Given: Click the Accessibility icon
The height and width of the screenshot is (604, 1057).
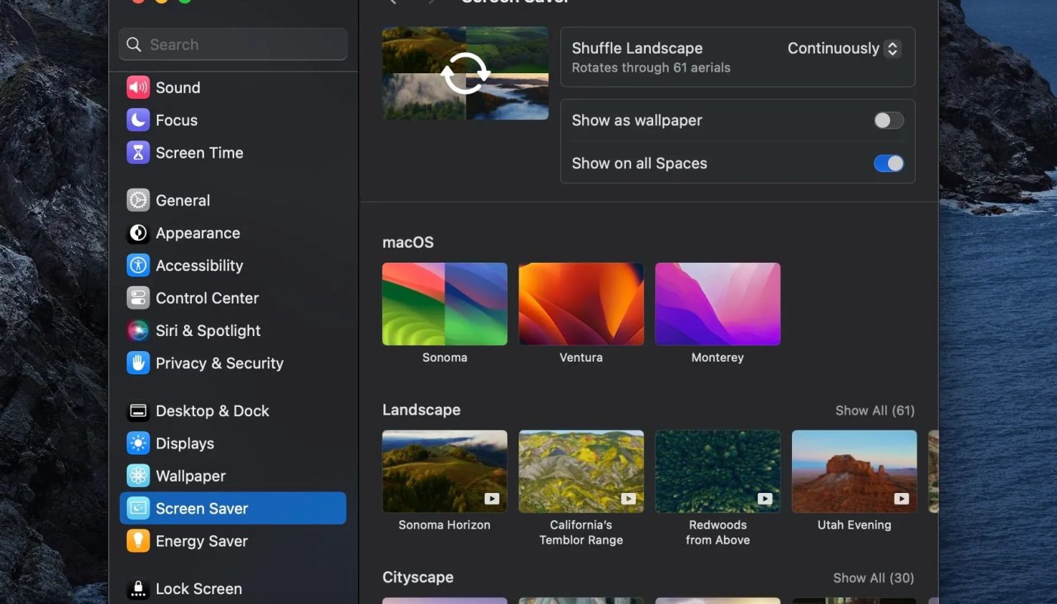Looking at the screenshot, I should [138, 265].
